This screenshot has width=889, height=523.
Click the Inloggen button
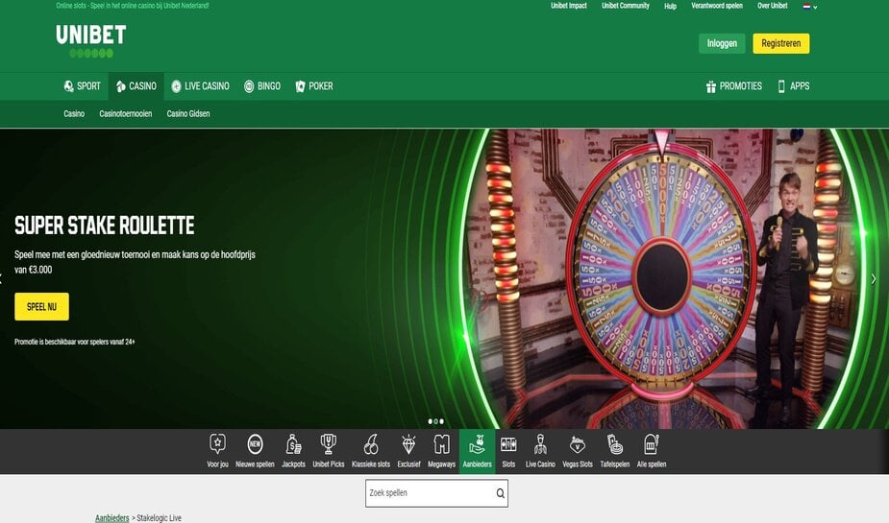point(722,43)
